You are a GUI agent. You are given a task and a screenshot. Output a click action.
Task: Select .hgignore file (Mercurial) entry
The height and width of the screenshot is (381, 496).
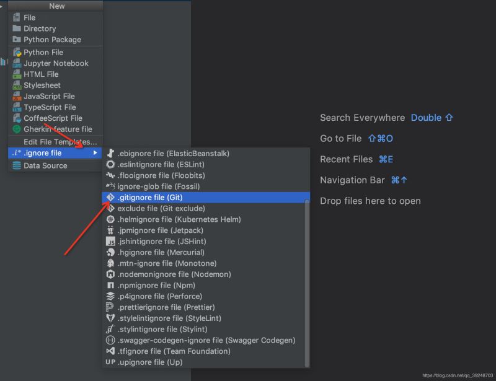[161, 253]
